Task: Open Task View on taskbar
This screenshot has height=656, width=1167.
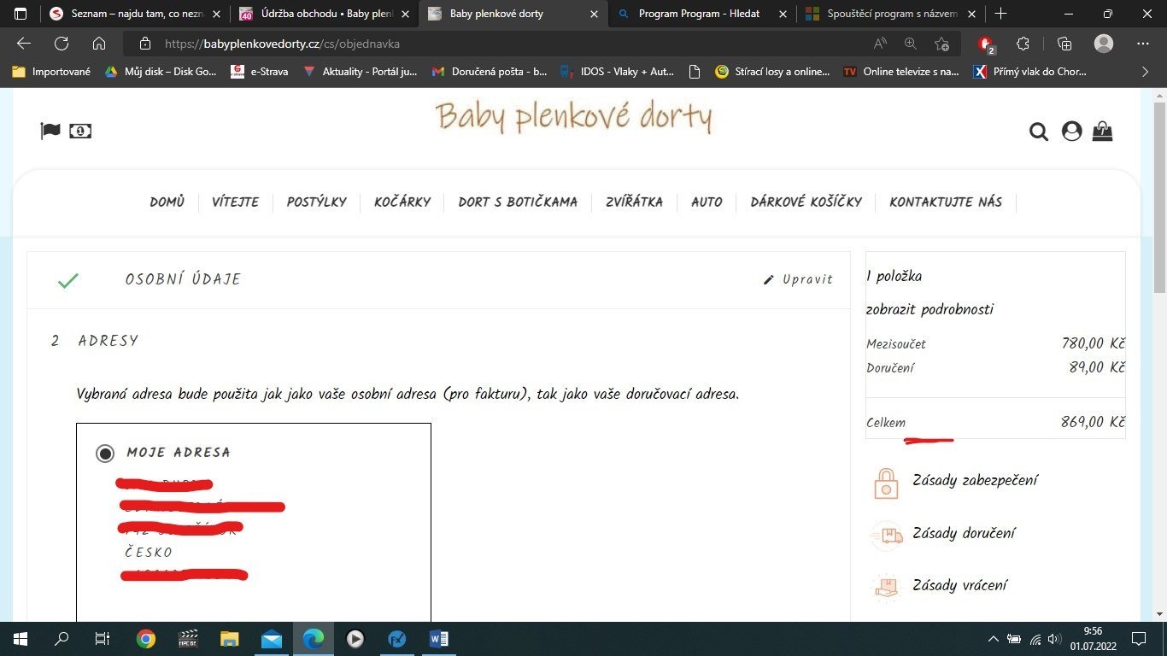Action: point(103,639)
